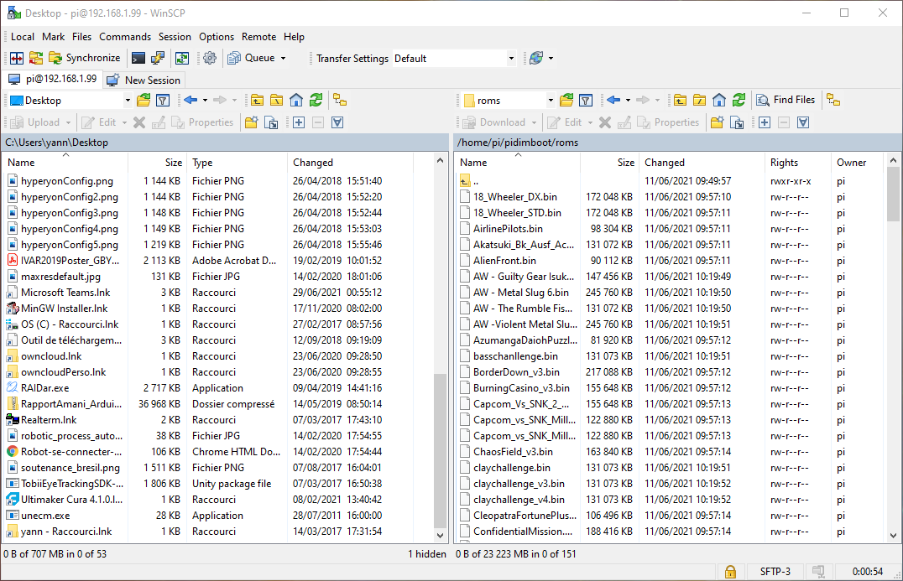Open remote back history dropdown arrow
Image resolution: width=903 pixels, height=581 pixels.
coord(628,101)
